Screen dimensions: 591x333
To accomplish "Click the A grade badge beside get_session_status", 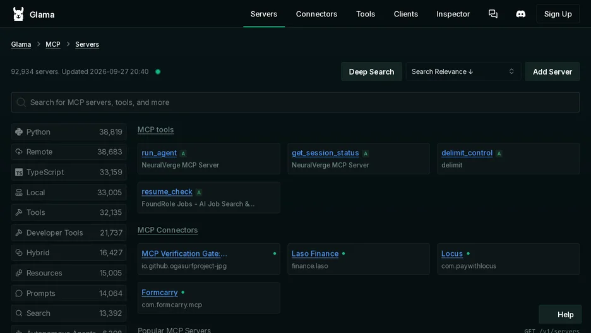I will 365,154.
